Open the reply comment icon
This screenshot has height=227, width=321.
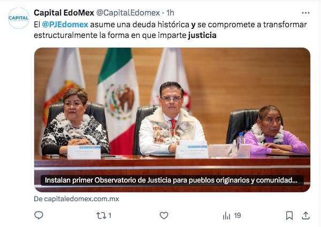(x=39, y=215)
